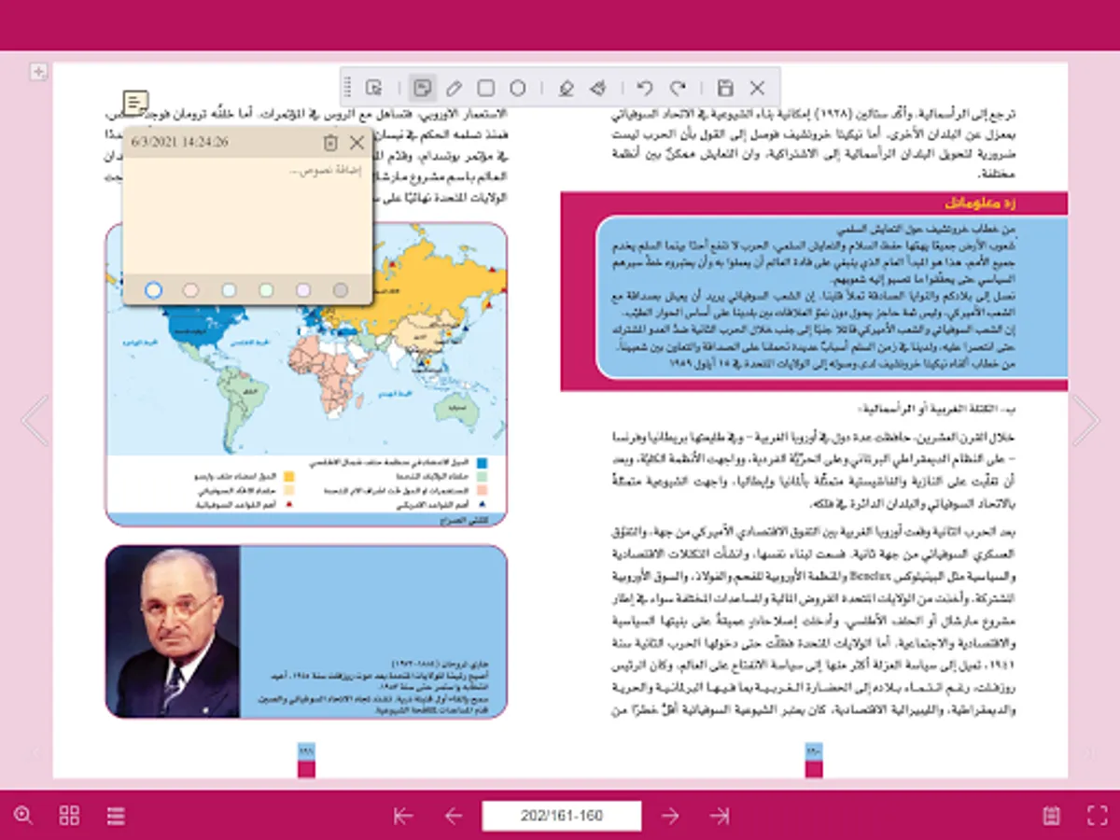The image size is (1120, 840).
Task: Open the notes list icon in bottom bar
Action: [1052, 816]
